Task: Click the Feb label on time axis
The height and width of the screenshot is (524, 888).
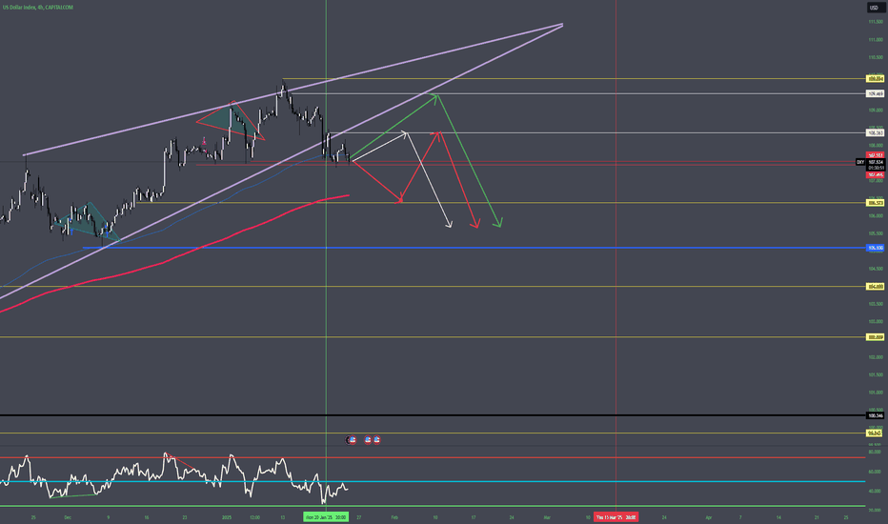Action: [x=394, y=517]
